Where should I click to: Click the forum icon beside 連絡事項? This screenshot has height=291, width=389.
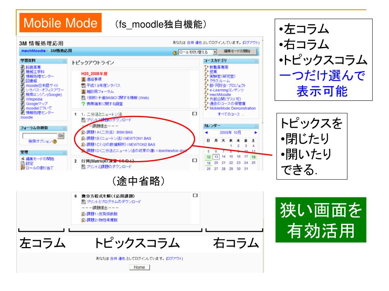pyautogui.click(x=83, y=80)
